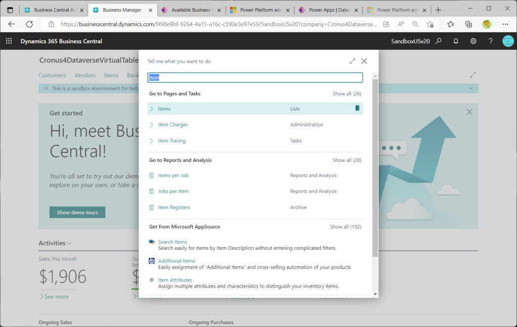Open the Jobs per Item report

[x=173, y=191]
